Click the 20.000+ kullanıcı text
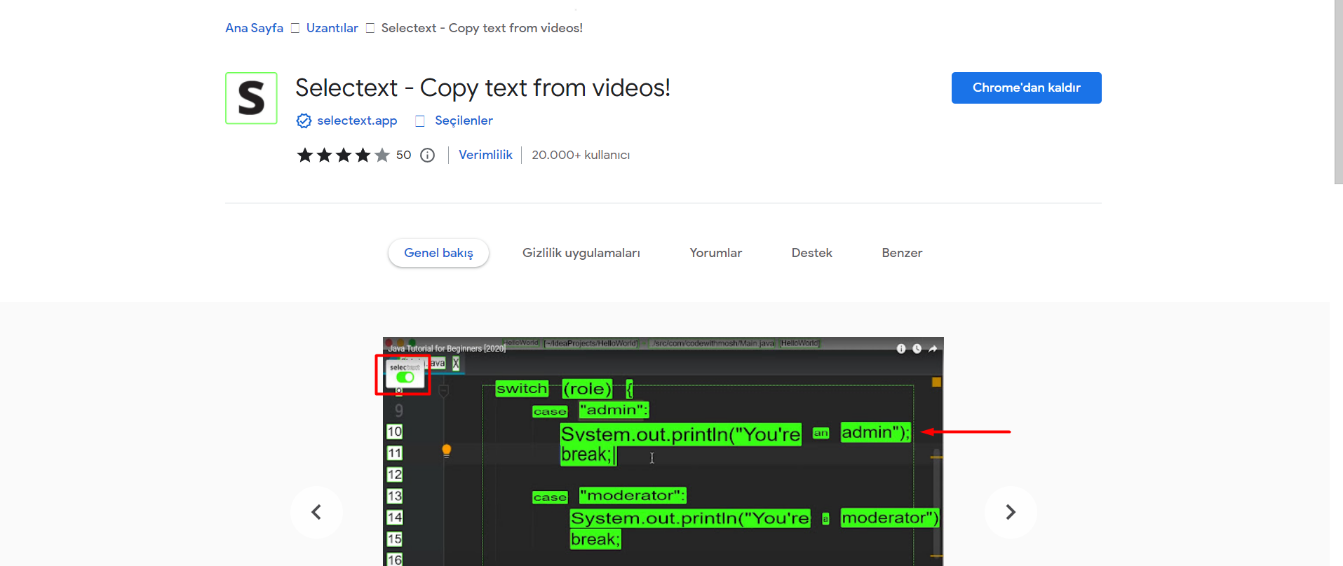This screenshot has height=566, width=1343. (x=581, y=155)
